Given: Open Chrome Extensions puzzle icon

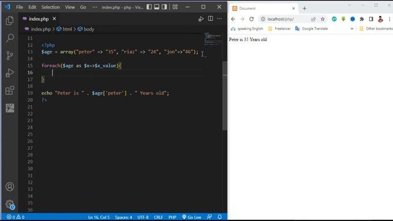Looking at the screenshot, I should pyautogui.click(x=362, y=19).
